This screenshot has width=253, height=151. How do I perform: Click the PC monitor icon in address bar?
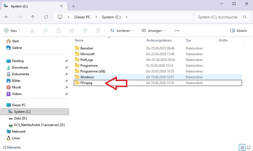[x=60, y=17]
